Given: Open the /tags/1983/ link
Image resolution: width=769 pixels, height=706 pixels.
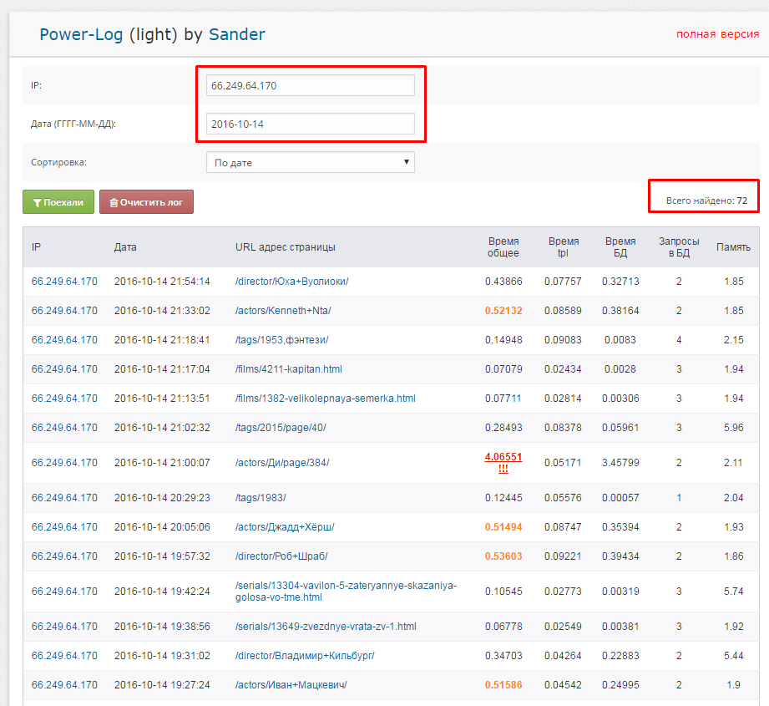Looking at the screenshot, I should (x=261, y=498).
